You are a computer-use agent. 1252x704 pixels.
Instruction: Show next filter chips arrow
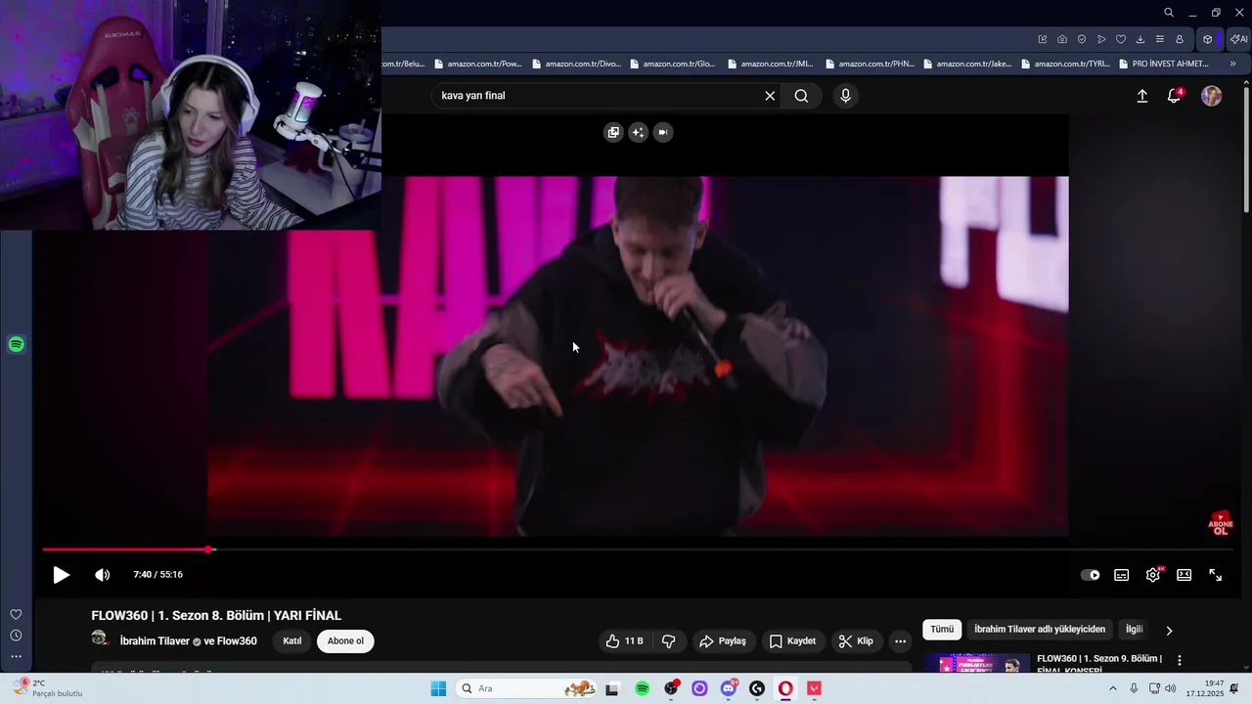(x=1169, y=631)
